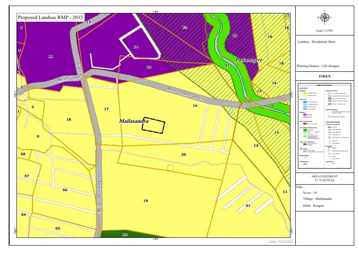Screen dimensions: 359x253
Task: Click the yellow residential swatch in the legend
Action: (305, 93)
